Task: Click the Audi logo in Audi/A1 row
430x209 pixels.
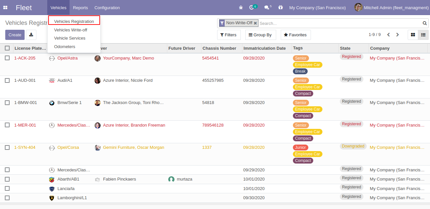Action: (52, 80)
